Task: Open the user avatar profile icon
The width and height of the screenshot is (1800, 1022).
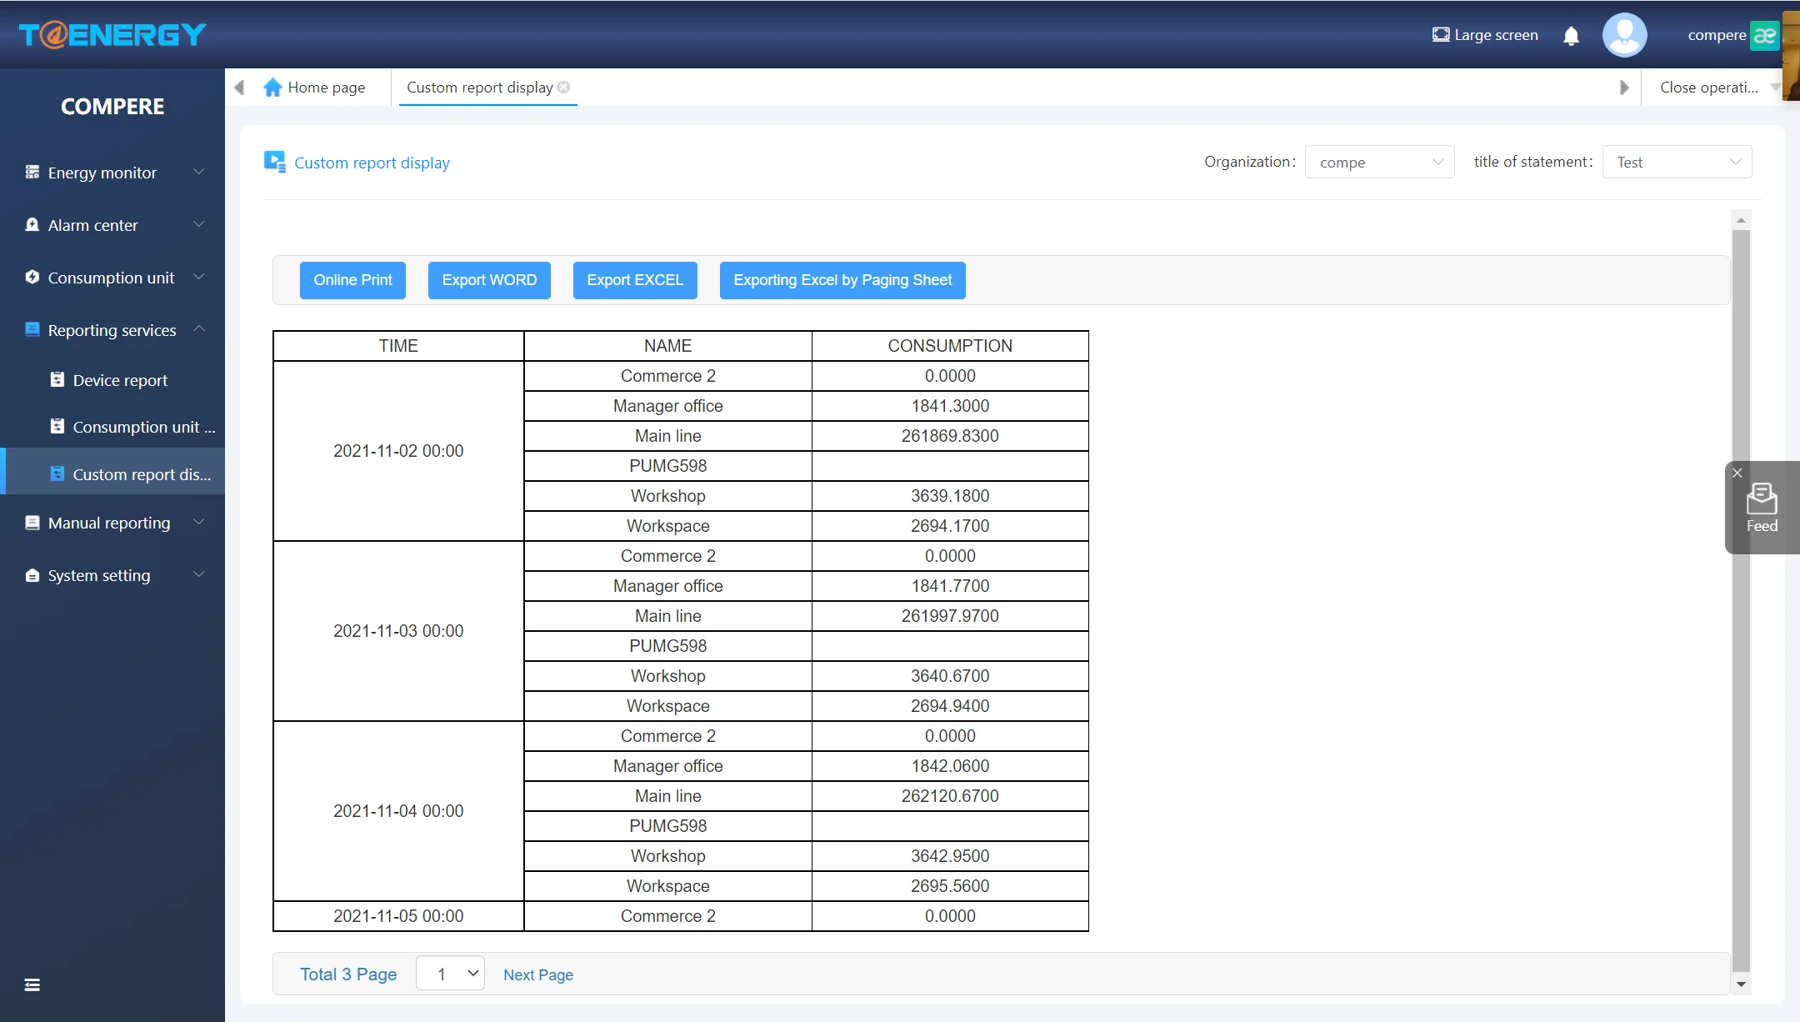Action: (1624, 35)
